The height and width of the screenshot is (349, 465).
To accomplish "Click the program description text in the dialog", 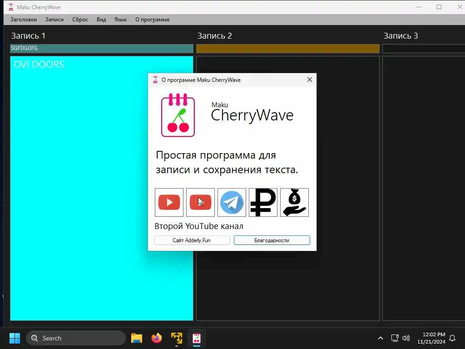I will coord(227,162).
